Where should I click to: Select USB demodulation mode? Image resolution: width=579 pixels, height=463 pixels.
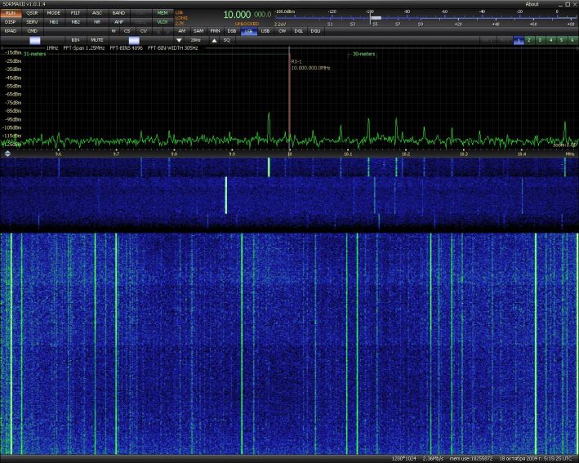tap(265, 31)
